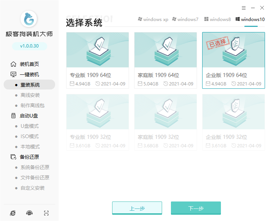Screen dimensions: 272x221
Task: Click the Internet Explorer icon in sidebar footer
Action: click(13, 213)
